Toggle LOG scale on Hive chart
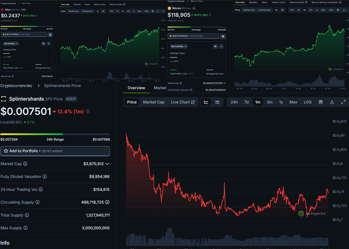349x249 pixels. pos(146,11)
